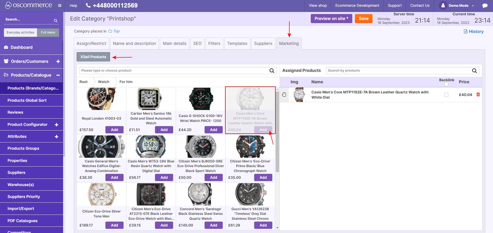Open the History link
This screenshot has width=493, height=233.
(x=476, y=31)
